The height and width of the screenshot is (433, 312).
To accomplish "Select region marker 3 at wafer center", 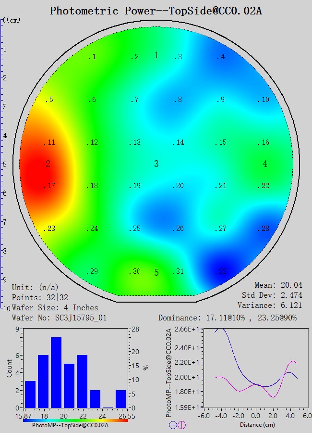I will tap(156, 164).
